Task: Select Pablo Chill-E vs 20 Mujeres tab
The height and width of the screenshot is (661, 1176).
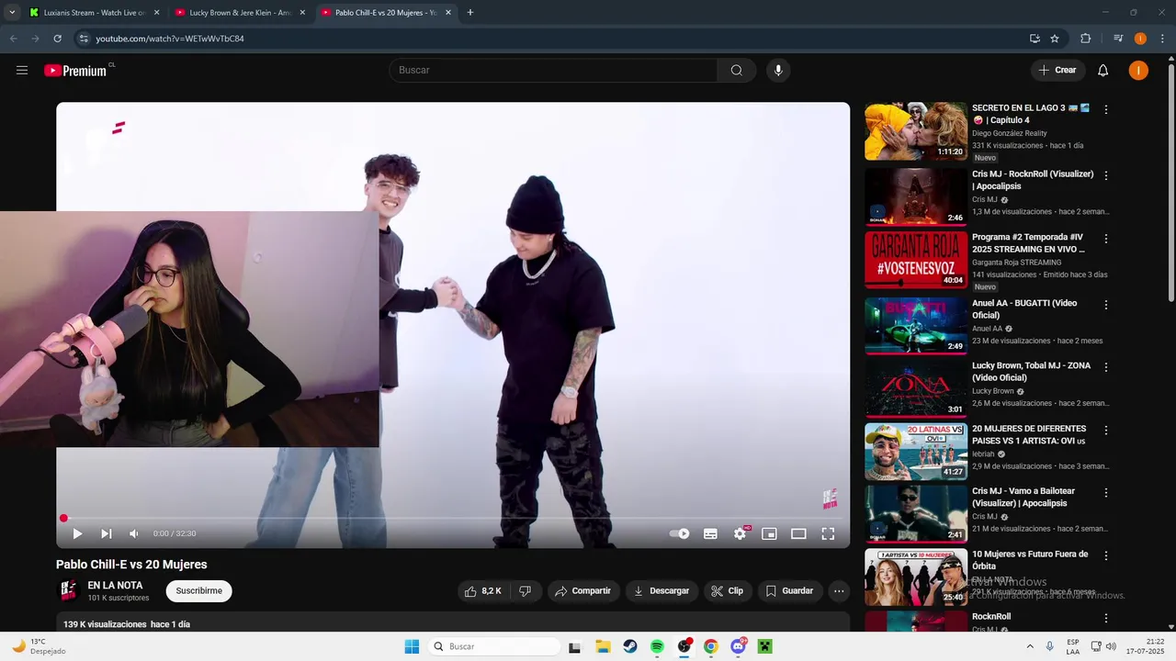Action: pyautogui.click(x=387, y=13)
